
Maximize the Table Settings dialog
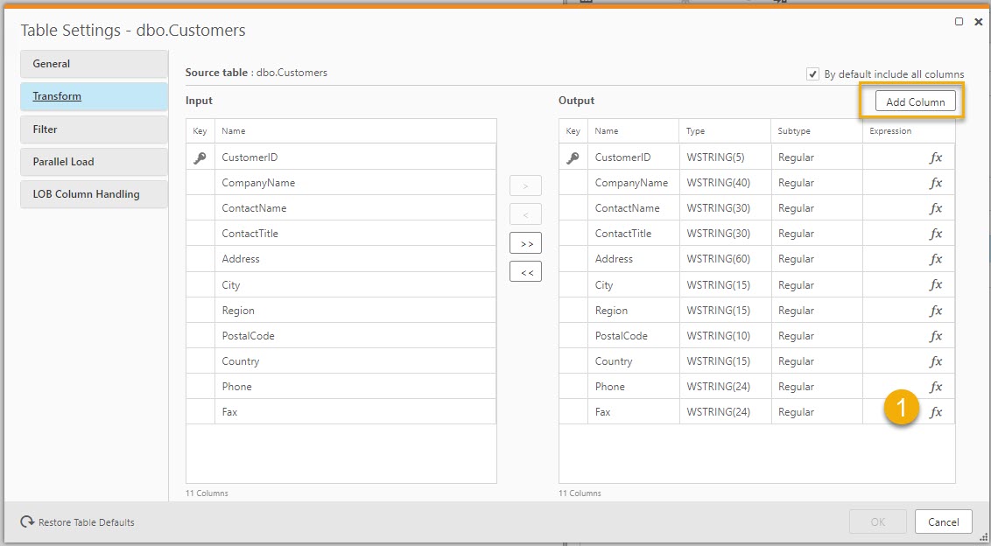(959, 22)
